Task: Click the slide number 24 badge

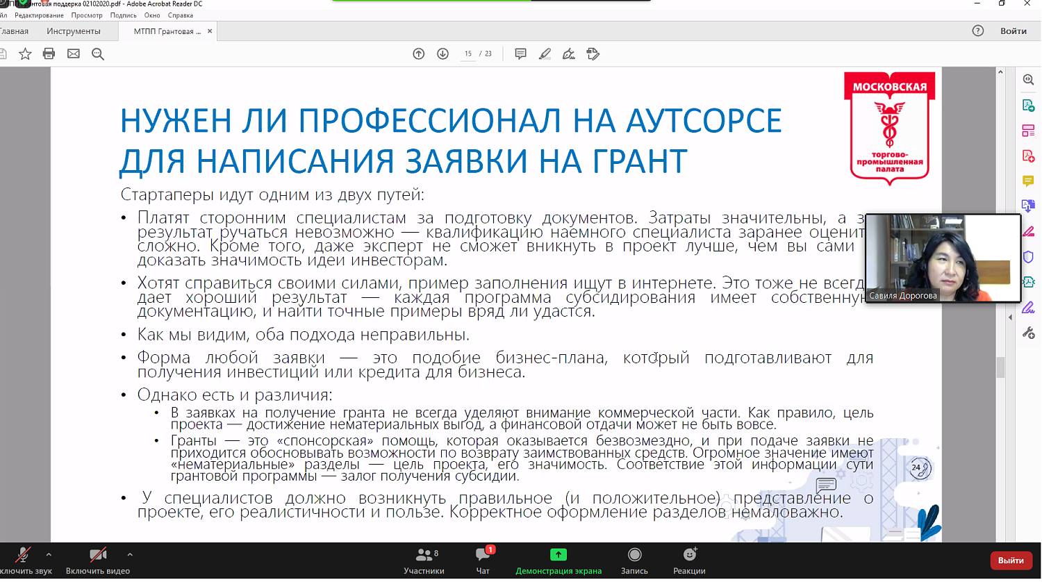Action: pyautogui.click(x=919, y=468)
